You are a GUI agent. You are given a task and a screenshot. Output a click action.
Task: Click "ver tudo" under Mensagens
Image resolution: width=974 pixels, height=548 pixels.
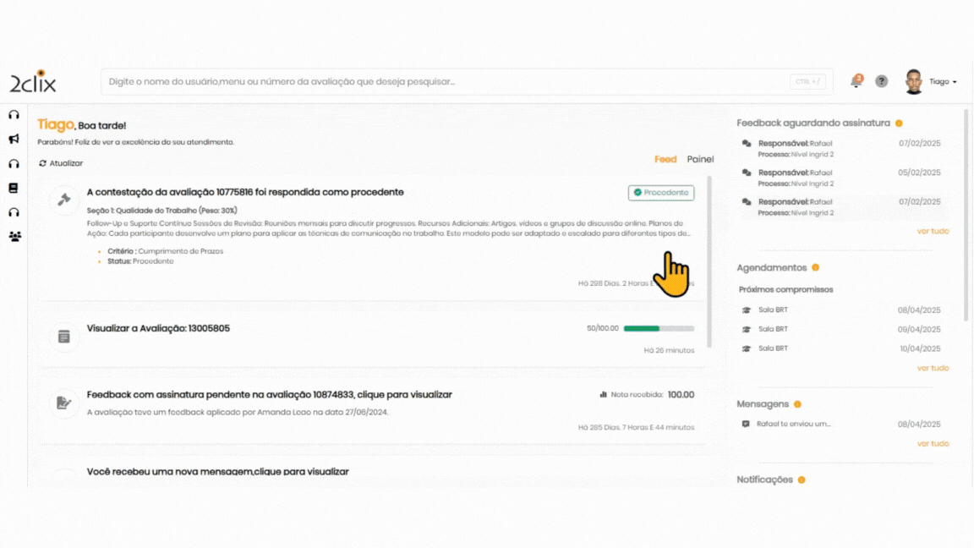click(x=933, y=443)
